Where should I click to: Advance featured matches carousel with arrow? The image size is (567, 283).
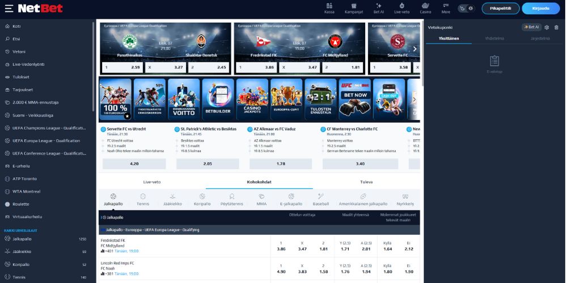point(415,49)
